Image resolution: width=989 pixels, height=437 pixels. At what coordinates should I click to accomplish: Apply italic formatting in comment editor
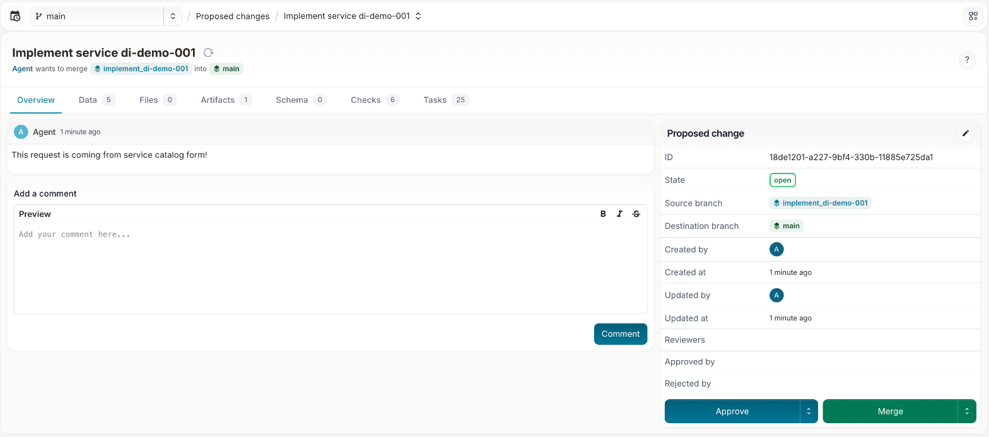tap(619, 214)
